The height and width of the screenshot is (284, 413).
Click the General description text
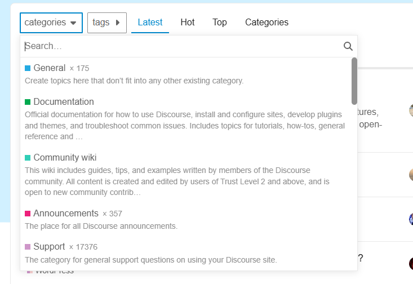[x=134, y=81]
